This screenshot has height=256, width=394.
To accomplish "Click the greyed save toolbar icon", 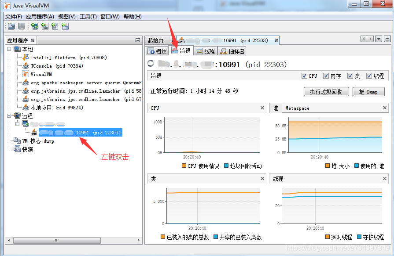I will pyautogui.click(x=22, y=26).
